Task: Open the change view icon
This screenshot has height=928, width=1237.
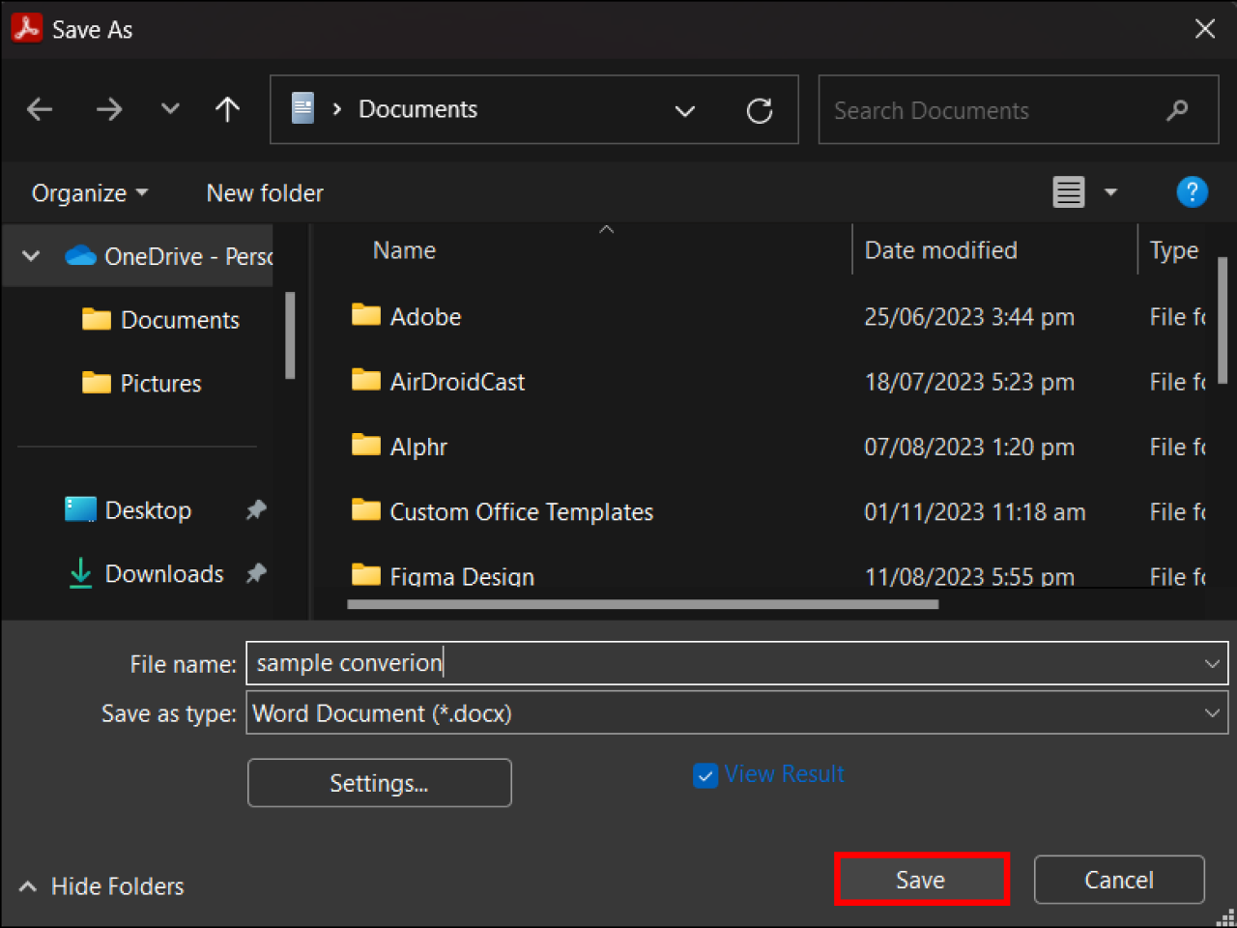Action: pyautogui.click(x=1069, y=192)
